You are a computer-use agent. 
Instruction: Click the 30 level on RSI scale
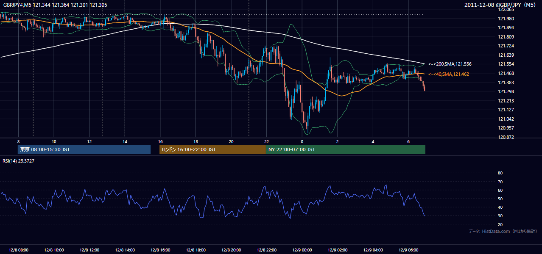[500, 216]
